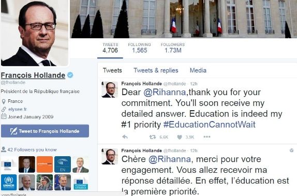Click the #EducationCannotWait hashtag

point(210,125)
